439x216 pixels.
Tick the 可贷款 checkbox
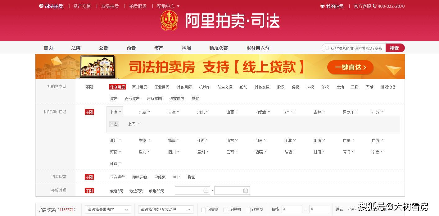click(x=203, y=210)
